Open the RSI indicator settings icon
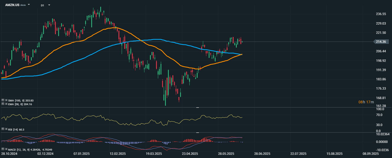The image size is (392, 158). 3,129
